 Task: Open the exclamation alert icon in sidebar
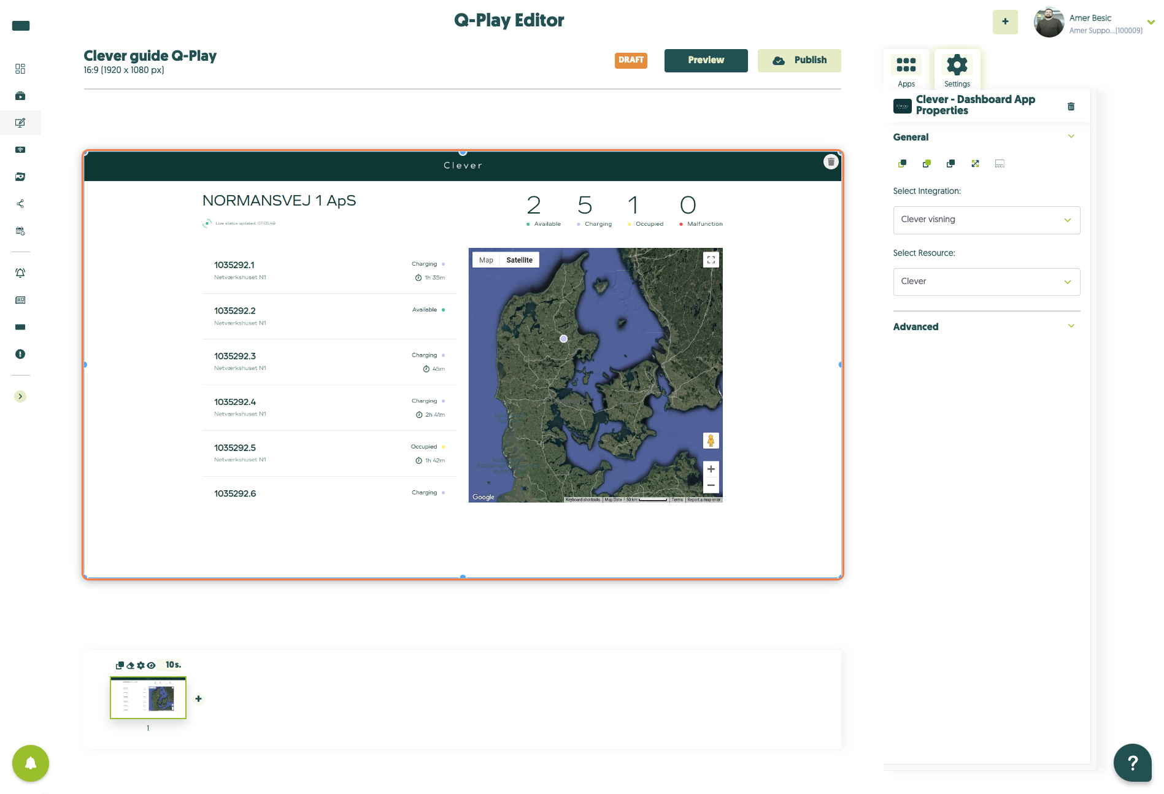(x=20, y=354)
